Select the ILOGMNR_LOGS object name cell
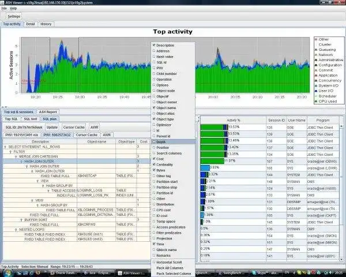Screen dimensions: 346x277 pyautogui.click(x=96, y=190)
